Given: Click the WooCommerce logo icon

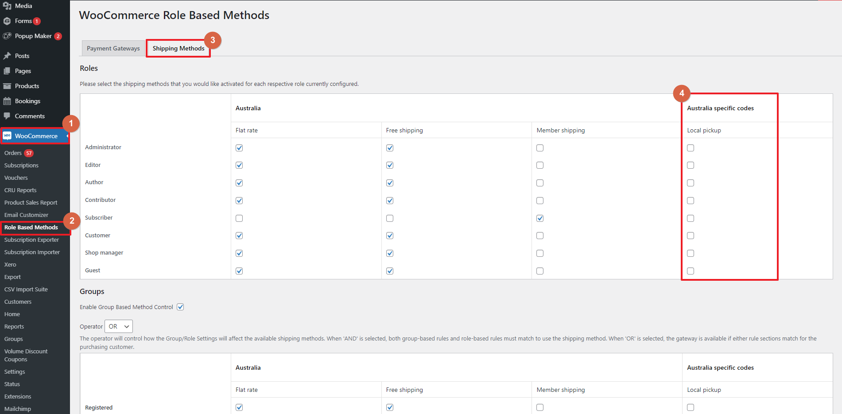Looking at the screenshot, I should point(8,136).
